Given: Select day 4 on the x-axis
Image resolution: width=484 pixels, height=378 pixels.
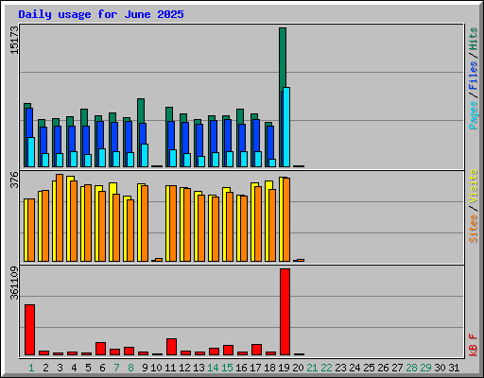Looking at the screenshot, I should (74, 368).
